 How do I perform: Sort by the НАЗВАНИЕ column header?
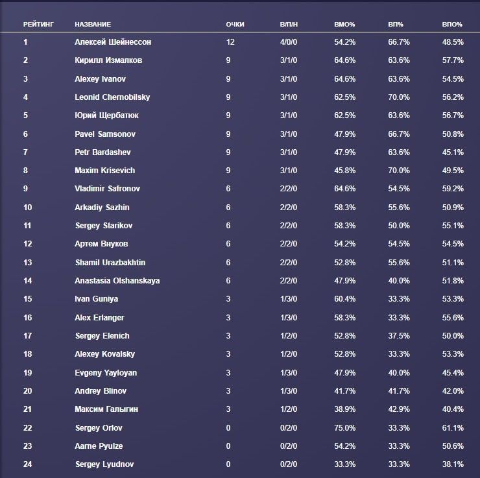92,24
